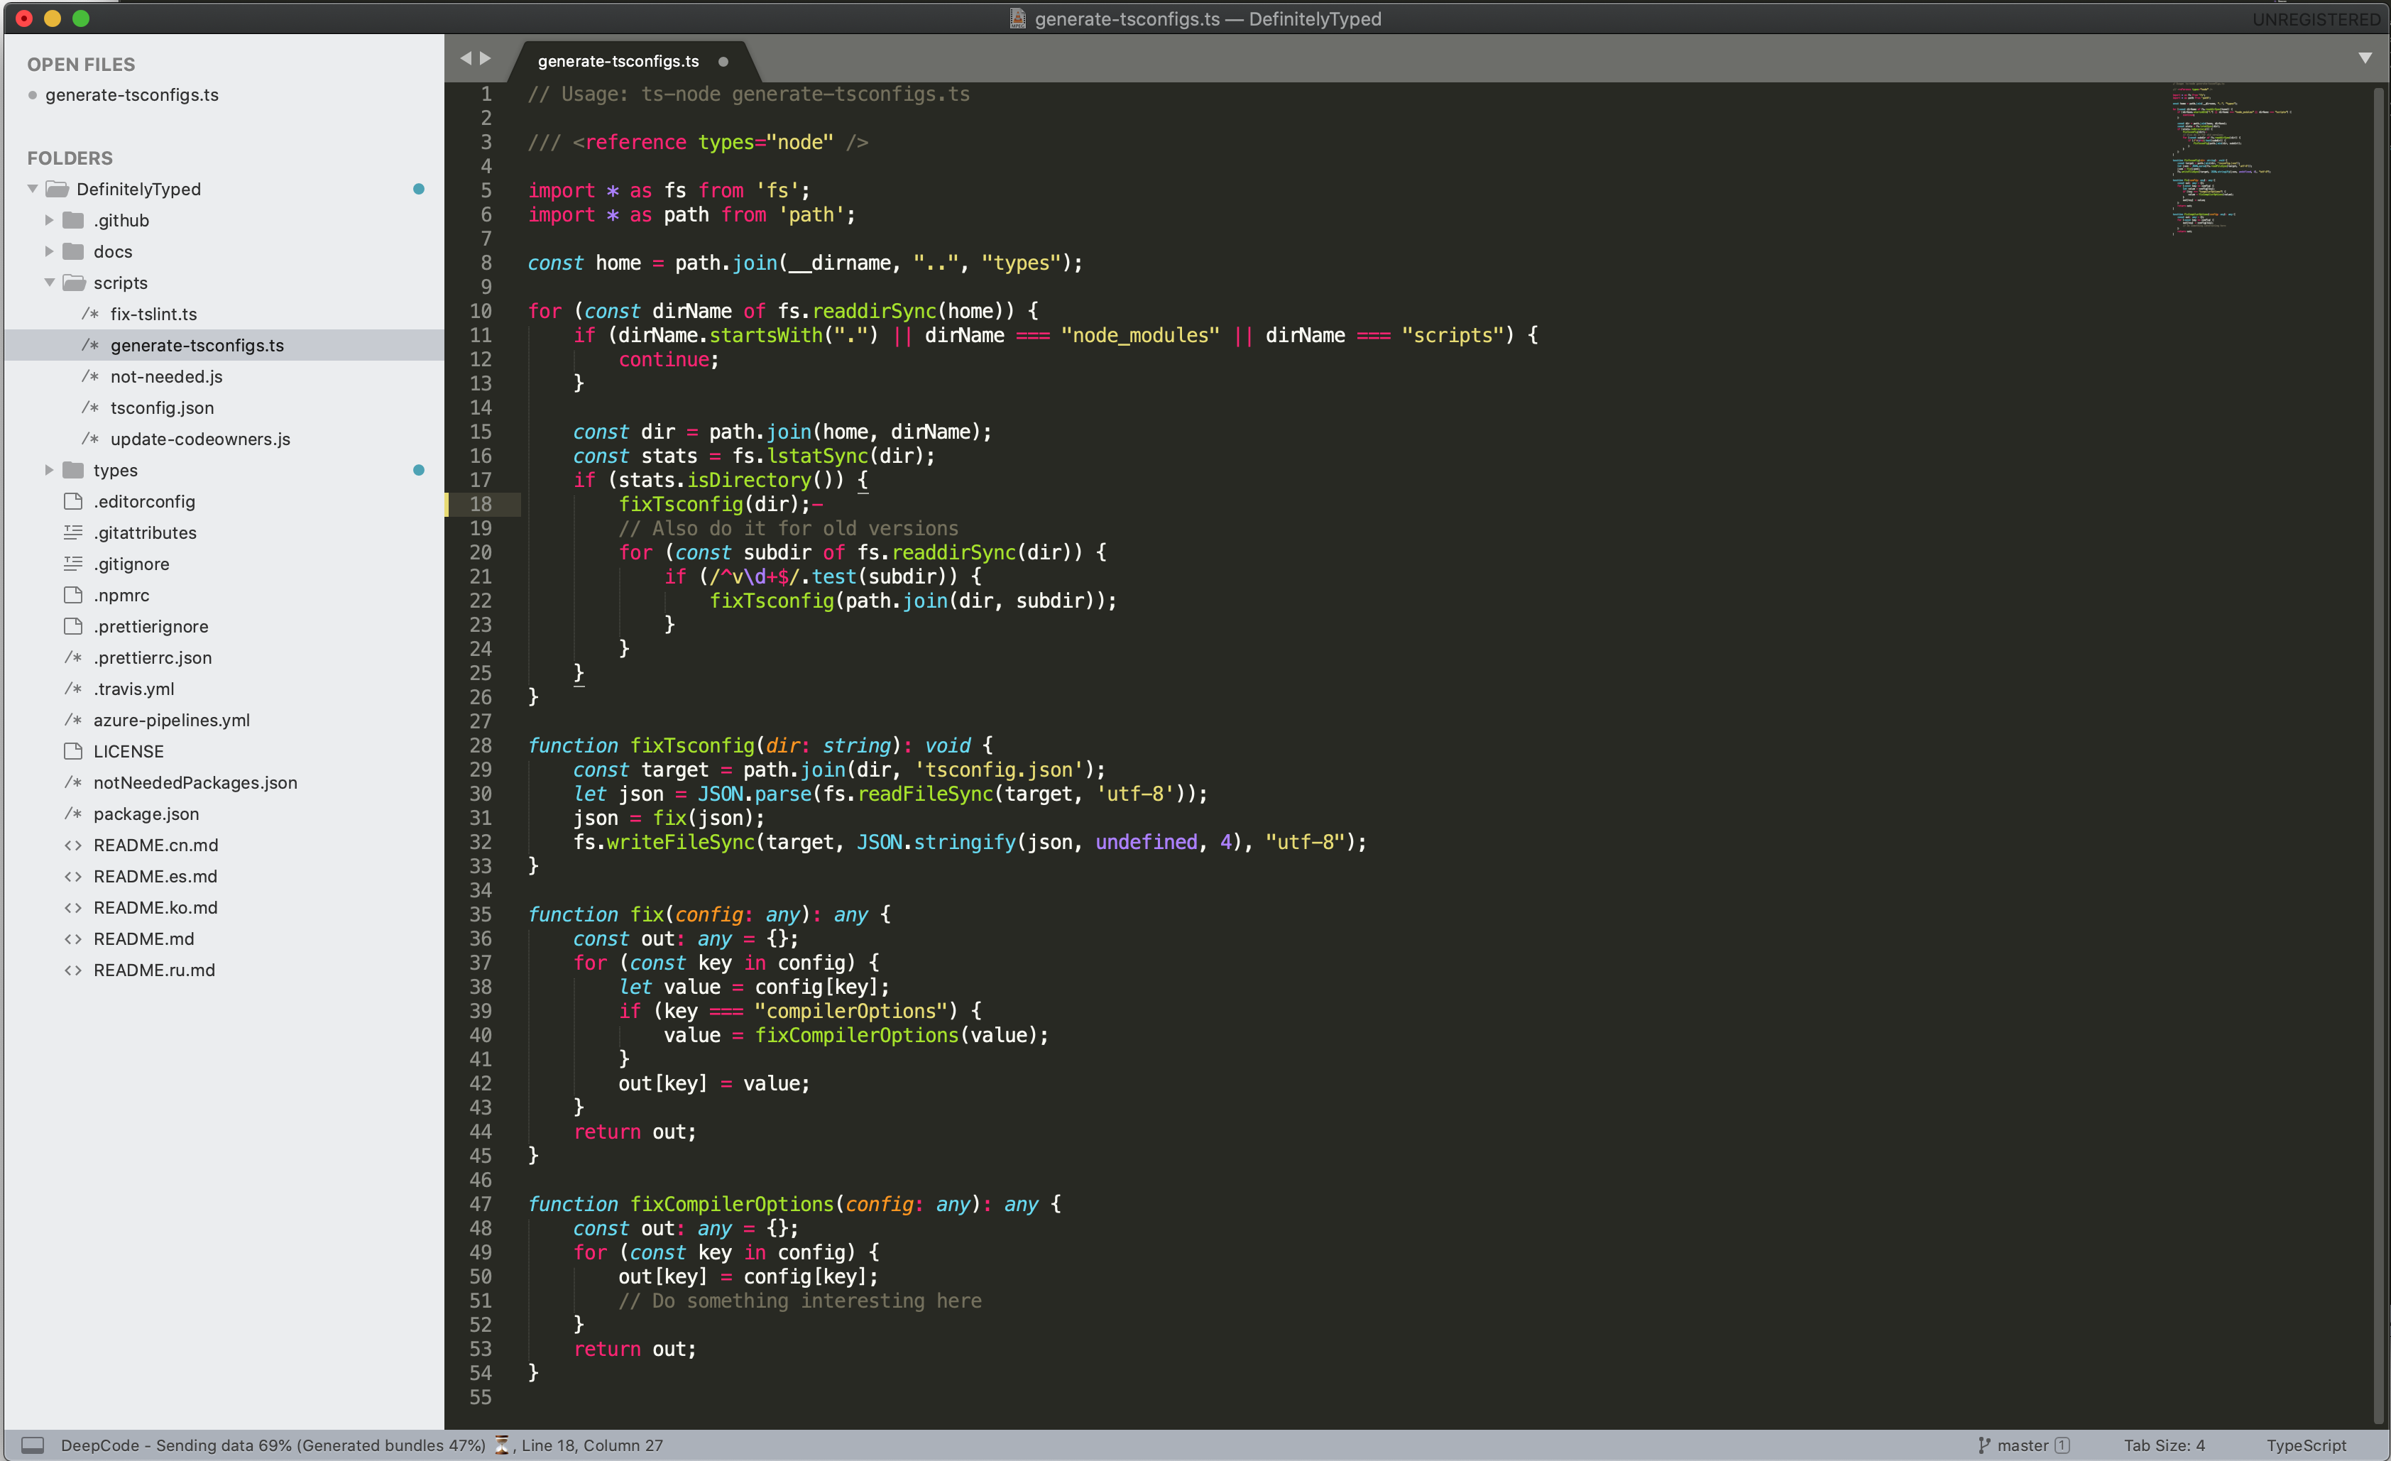Click the docs folder icon
This screenshot has width=2391, height=1461.
[73, 251]
